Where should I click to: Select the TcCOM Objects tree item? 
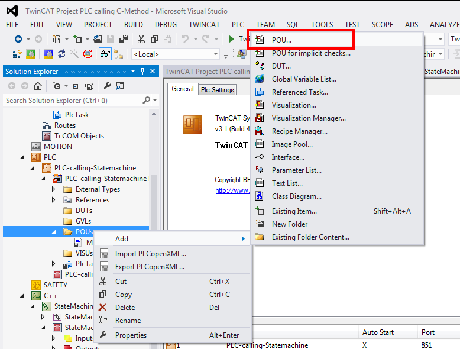pos(79,136)
